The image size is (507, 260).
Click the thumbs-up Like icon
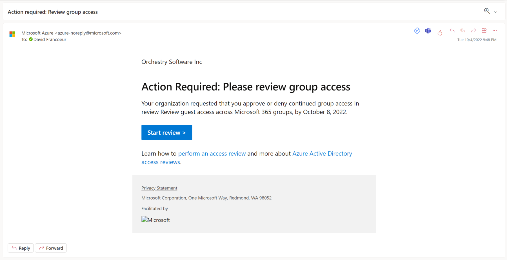(x=440, y=32)
